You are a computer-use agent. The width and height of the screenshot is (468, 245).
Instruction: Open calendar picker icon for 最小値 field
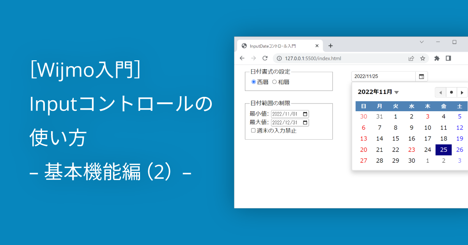tap(305, 114)
